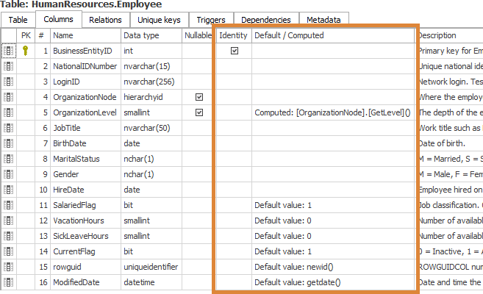Screen dimensions: 483x294
Task: Uncheck Nullable for the OrganizationNode column
Action: point(198,97)
